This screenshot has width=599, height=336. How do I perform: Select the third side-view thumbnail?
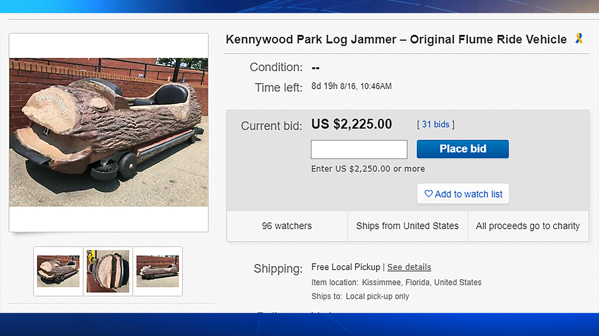tap(157, 271)
